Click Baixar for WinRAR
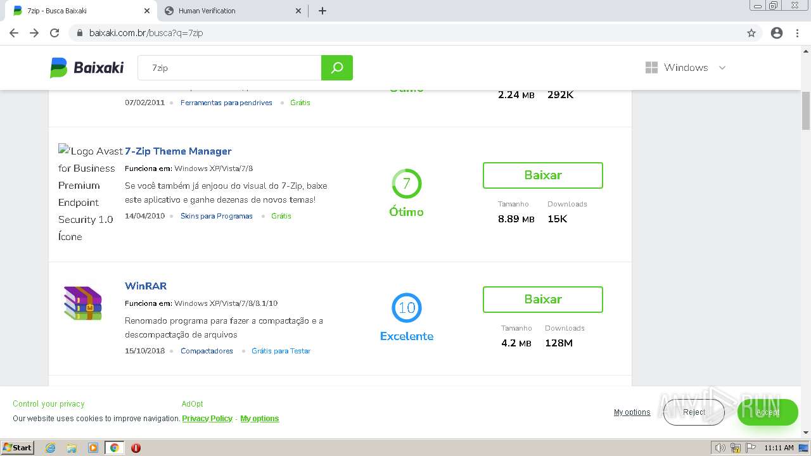The image size is (811, 456). pos(543,300)
